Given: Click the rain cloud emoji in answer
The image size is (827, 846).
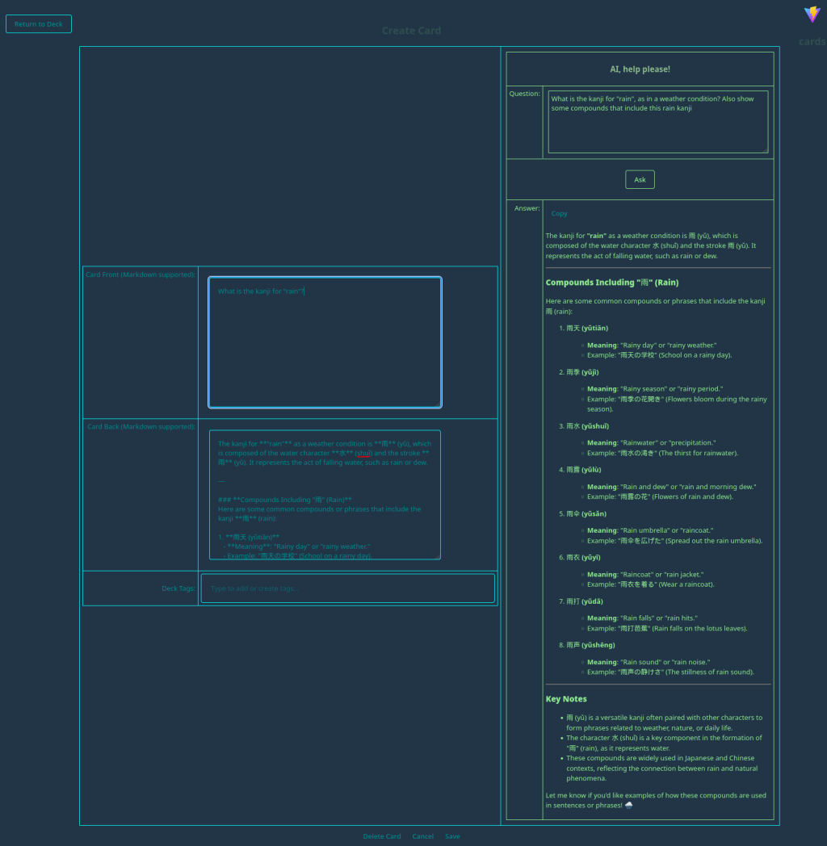Looking at the screenshot, I should click(x=629, y=806).
